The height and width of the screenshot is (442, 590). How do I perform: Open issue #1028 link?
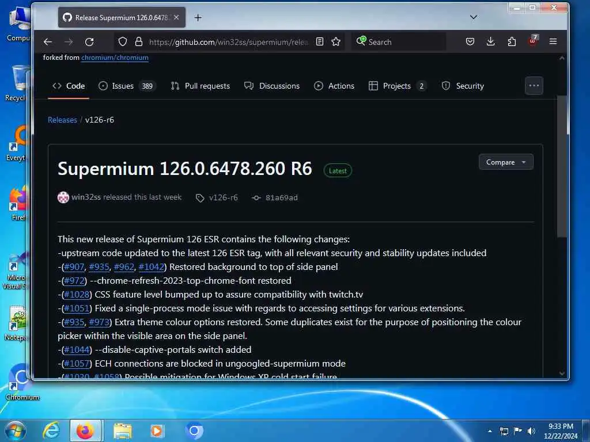coord(77,295)
